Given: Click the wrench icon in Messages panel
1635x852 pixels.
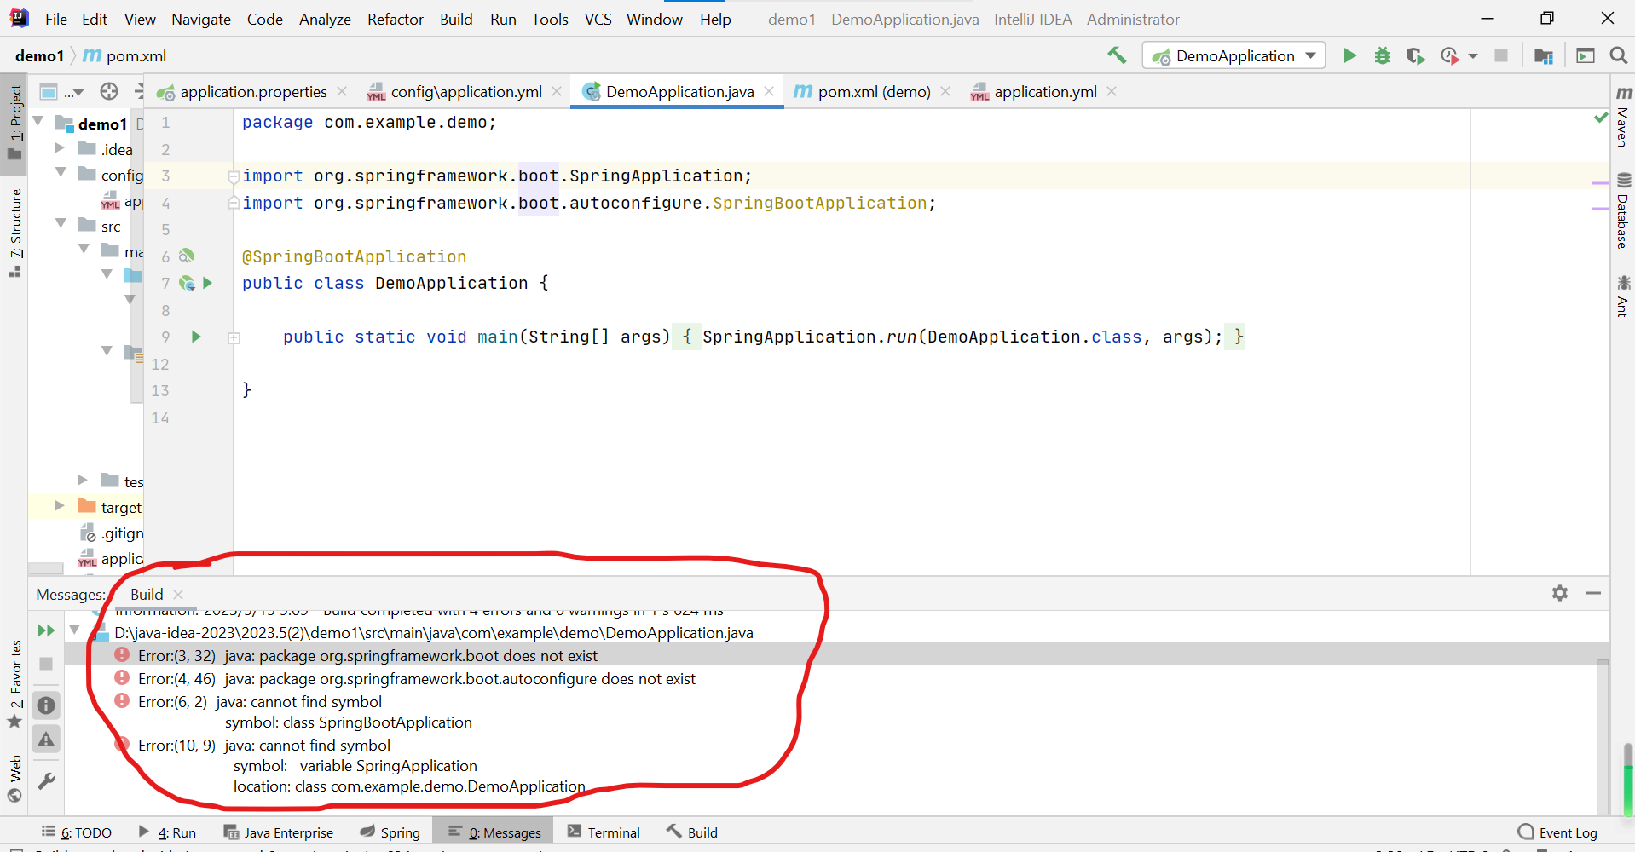Looking at the screenshot, I should [46, 780].
